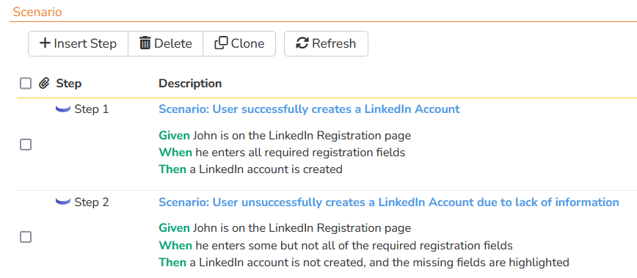The height and width of the screenshot is (278, 637).
Task: Click the purple icon beside Step 2
Action: pos(63,202)
